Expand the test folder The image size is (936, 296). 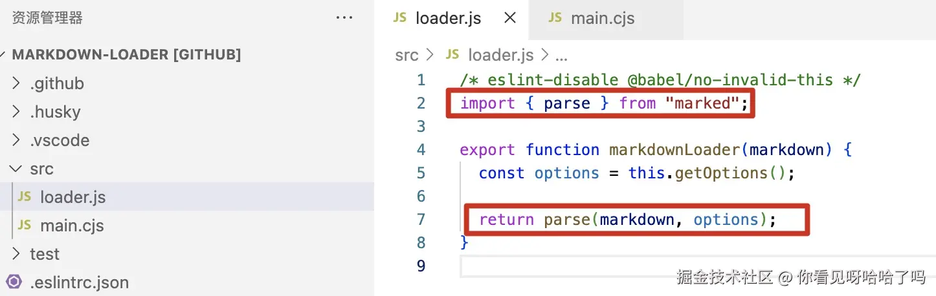click(17, 254)
